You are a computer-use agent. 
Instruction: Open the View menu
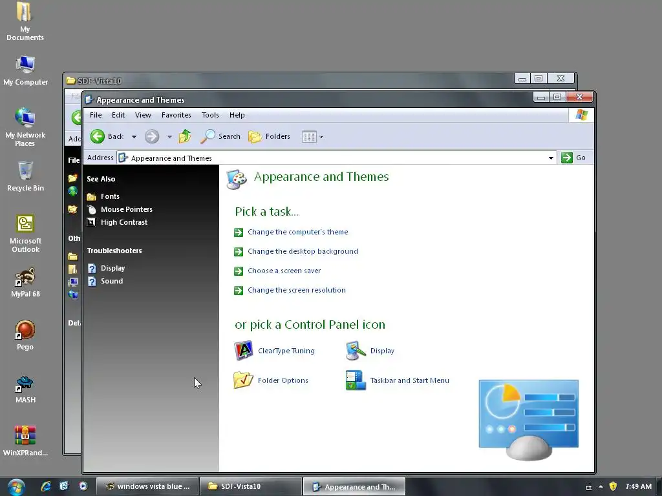[143, 115]
